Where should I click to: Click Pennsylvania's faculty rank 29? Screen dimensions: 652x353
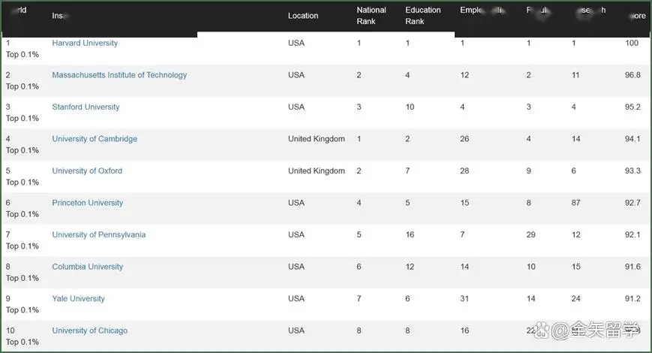(531, 235)
